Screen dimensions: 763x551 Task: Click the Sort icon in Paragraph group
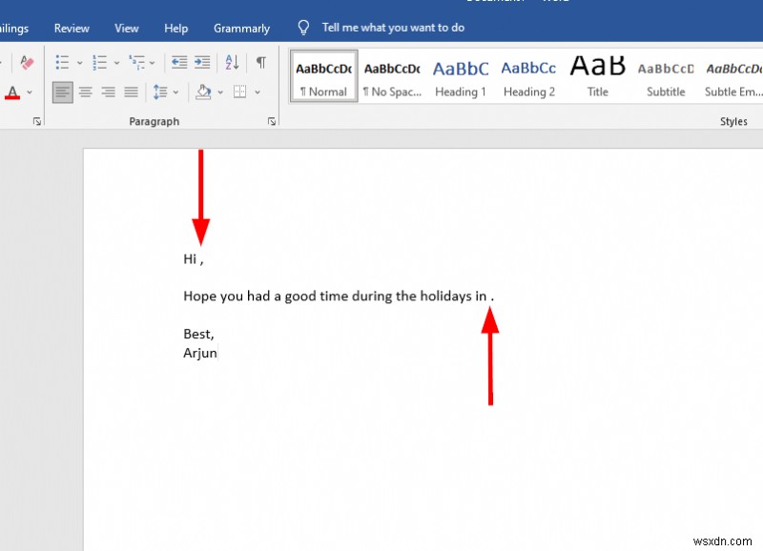tap(230, 60)
